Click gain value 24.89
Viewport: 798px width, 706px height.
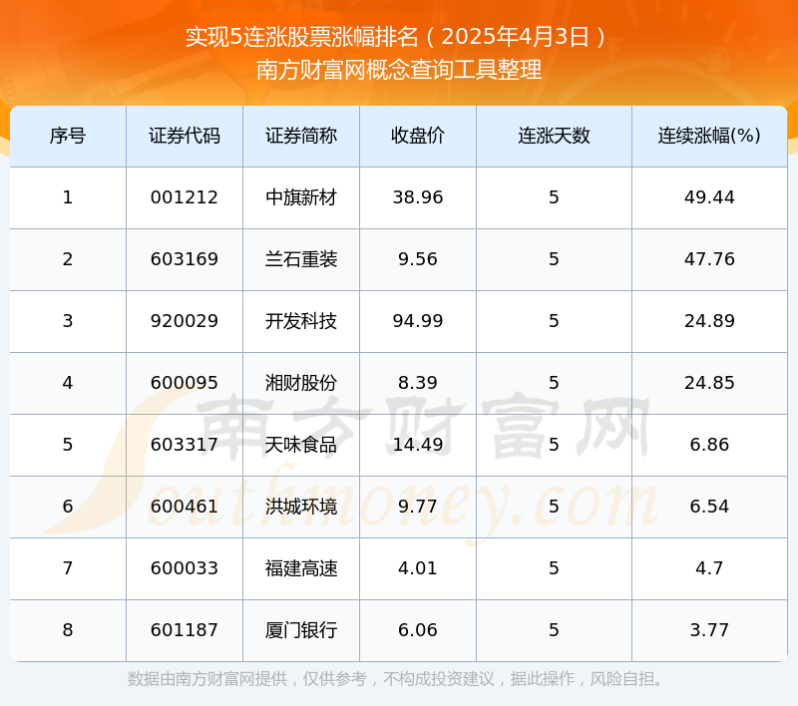[x=709, y=321]
